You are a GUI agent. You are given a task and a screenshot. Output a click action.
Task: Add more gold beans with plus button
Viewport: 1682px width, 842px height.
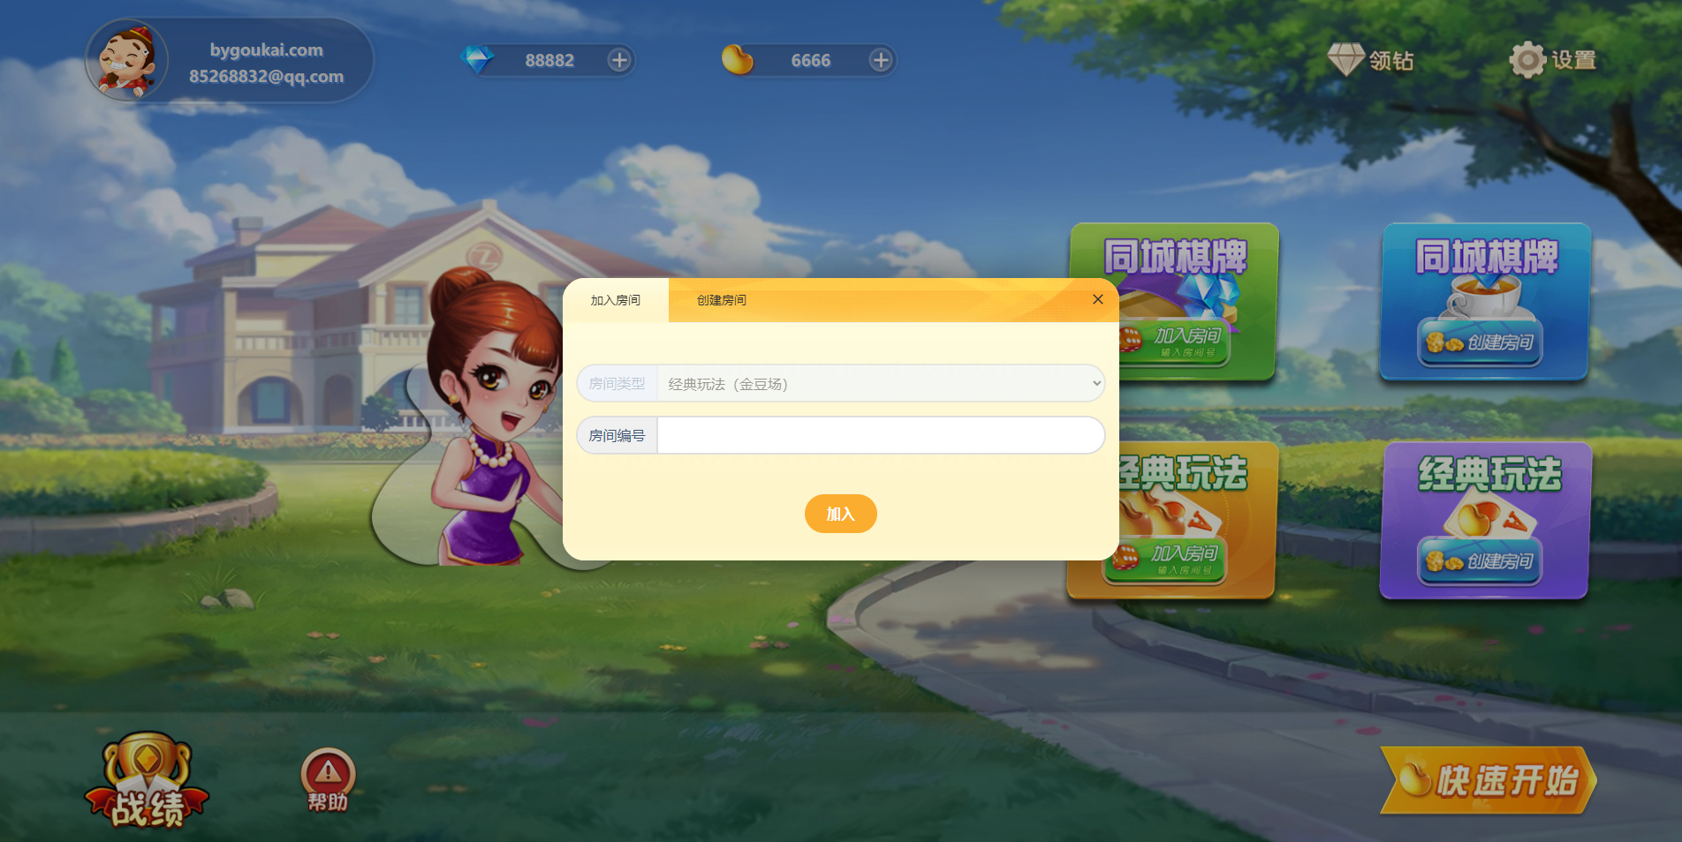[881, 60]
